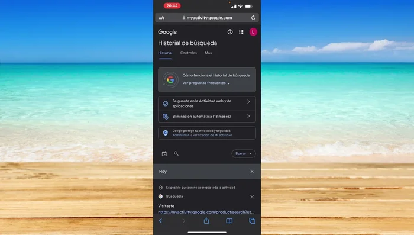The height and width of the screenshot is (235, 414).
Task: Click the incomplete-activity notice icon
Action: tap(160, 188)
